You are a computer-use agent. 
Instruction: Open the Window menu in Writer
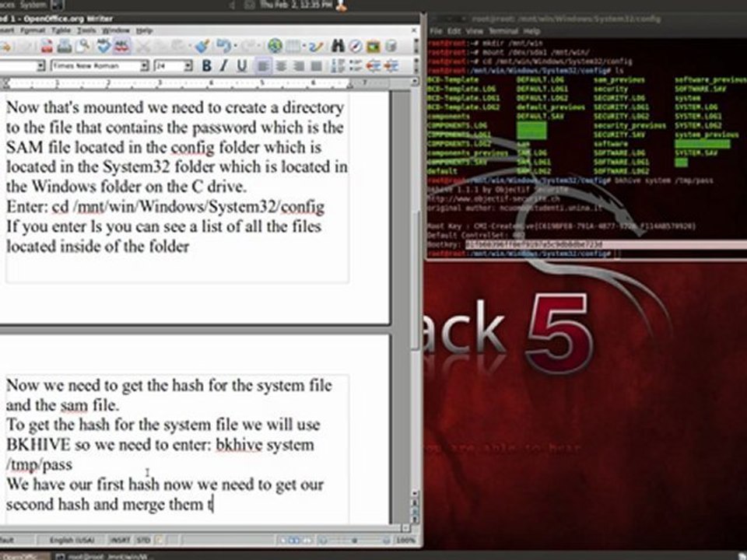[x=116, y=30]
